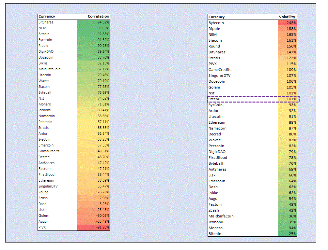Select Lisk's 66% volatility value
The height and width of the screenshot is (250, 328).
pos(292,175)
